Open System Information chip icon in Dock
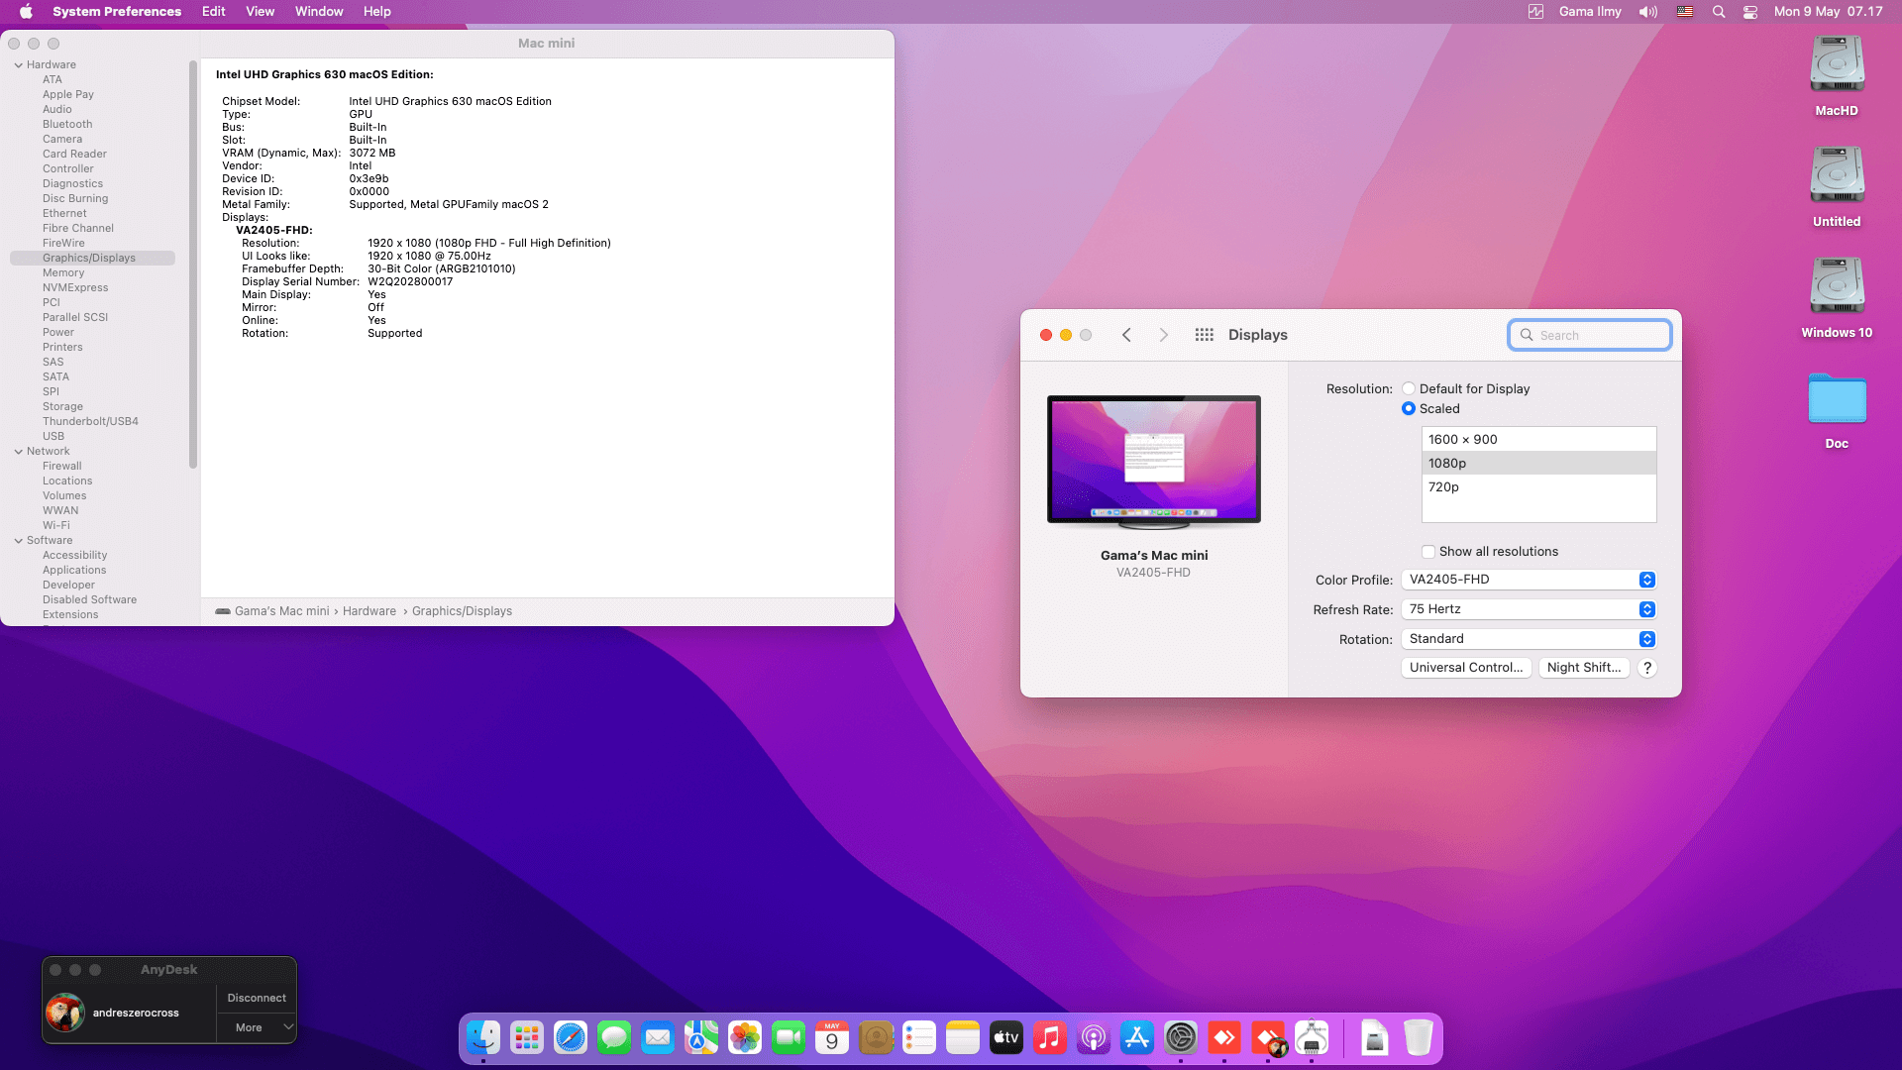 (1312, 1037)
